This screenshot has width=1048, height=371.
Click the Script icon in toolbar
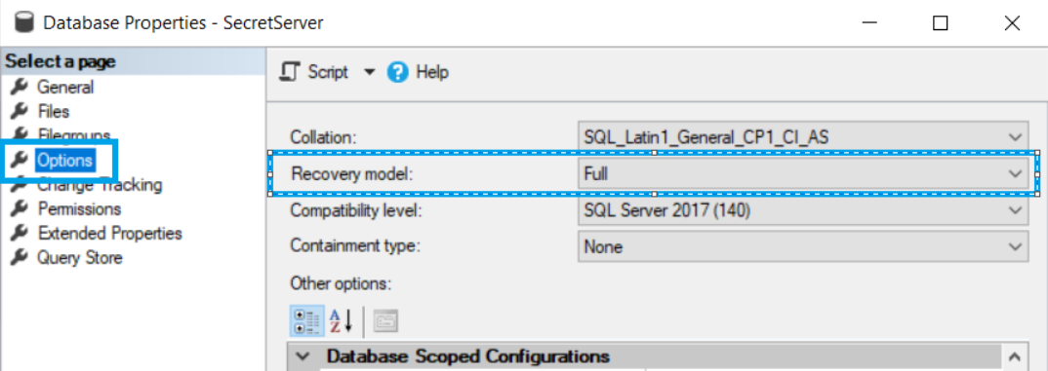tap(290, 71)
